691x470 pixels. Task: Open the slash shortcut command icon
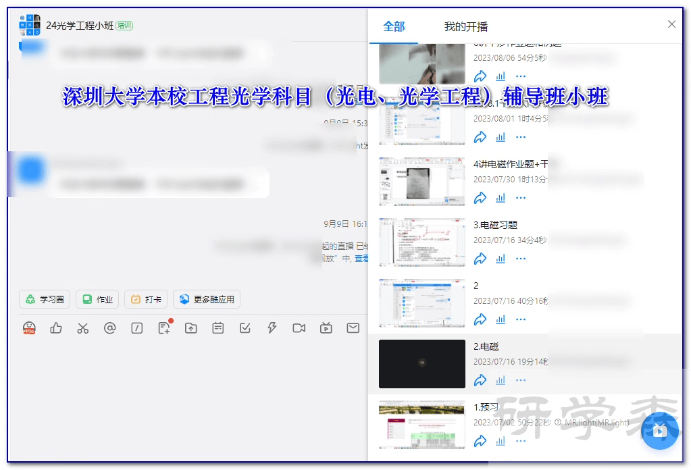click(x=137, y=328)
